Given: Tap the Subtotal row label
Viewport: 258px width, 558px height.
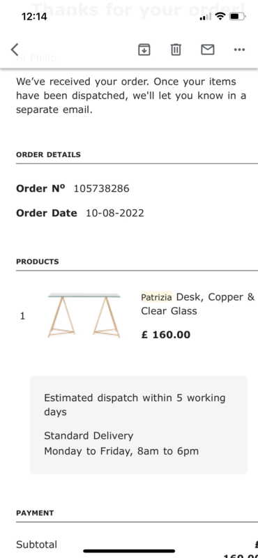Looking at the screenshot, I should (37, 545).
